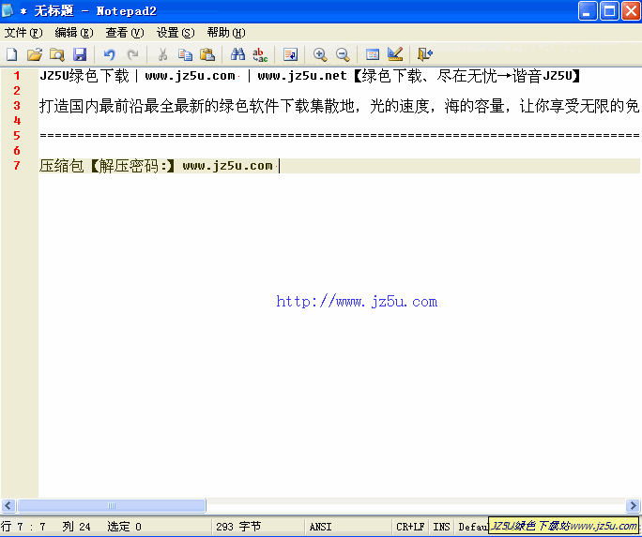642x537 pixels.
Task: Click the Browse file icon with magnifier
Action: tap(57, 54)
